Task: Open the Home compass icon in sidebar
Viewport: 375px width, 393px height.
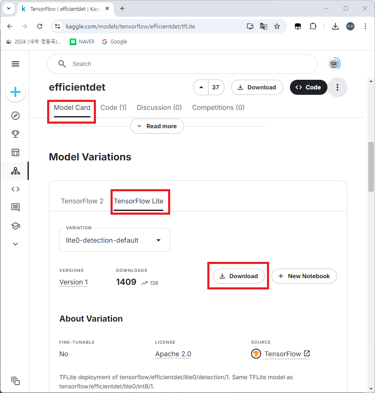Action: point(15,116)
